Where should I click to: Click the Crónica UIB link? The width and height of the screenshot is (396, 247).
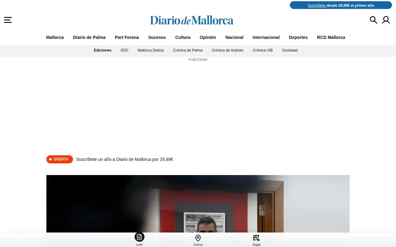(x=263, y=50)
